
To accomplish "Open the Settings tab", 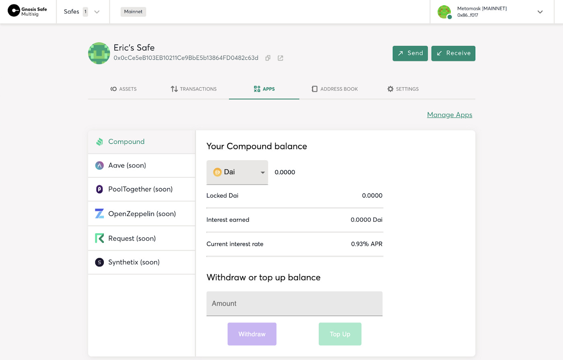I will (403, 89).
